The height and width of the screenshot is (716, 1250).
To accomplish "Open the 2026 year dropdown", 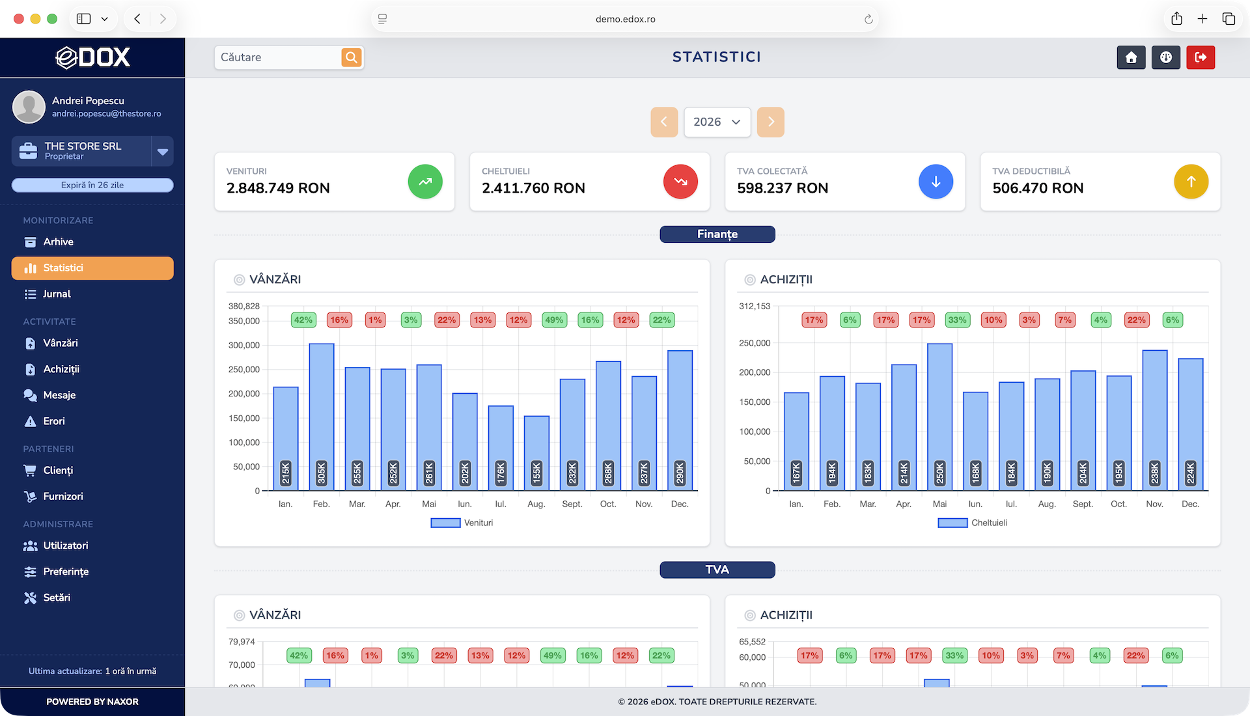I will coord(717,122).
